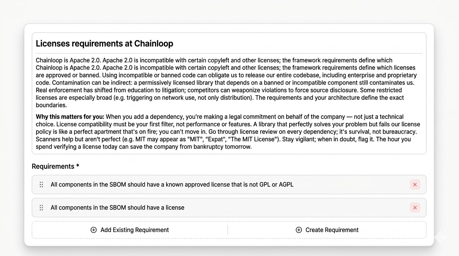Click the 'Licenses requirements at Chainloop' heading
This screenshot has height=256, width=459.
coord(104,43)
